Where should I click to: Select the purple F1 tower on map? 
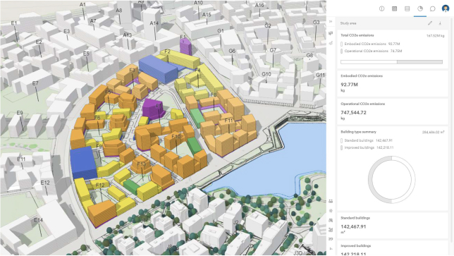(185, 47)
